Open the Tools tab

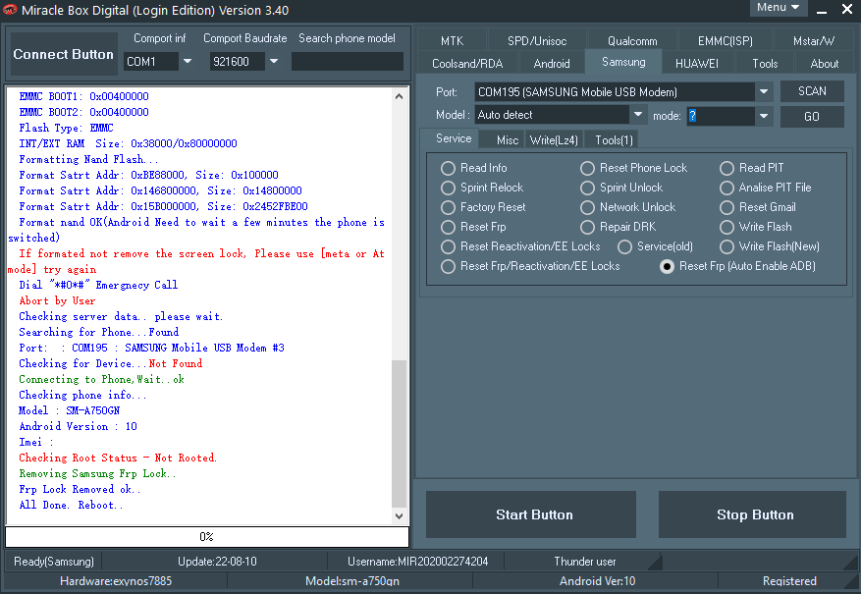pos(765,63)
